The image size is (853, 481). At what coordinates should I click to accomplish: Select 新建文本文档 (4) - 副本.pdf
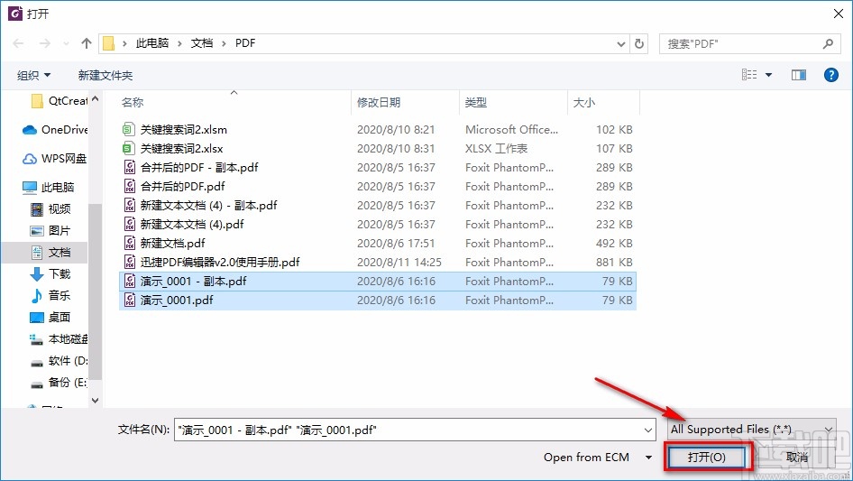[378, 206]
